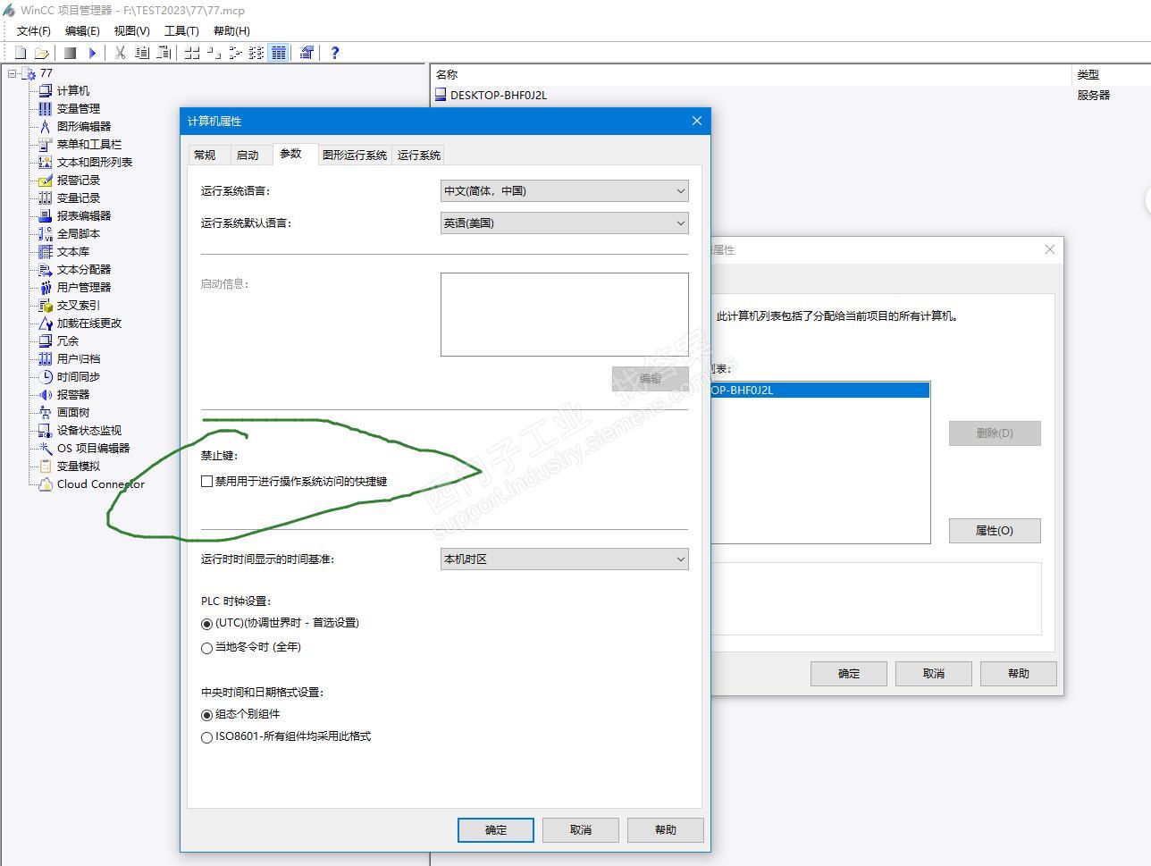The height and width of the screenshot is (866, 1151).
Task: Click the New project toolbar icon
Action: (21, 53)
